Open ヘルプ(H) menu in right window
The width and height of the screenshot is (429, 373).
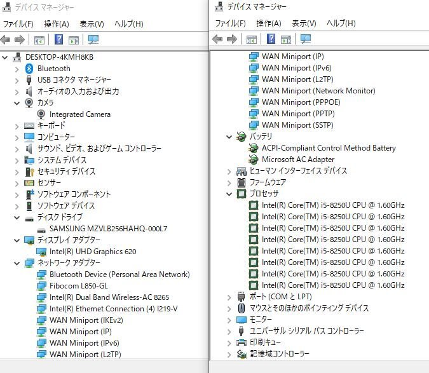[x=341, y=24]
